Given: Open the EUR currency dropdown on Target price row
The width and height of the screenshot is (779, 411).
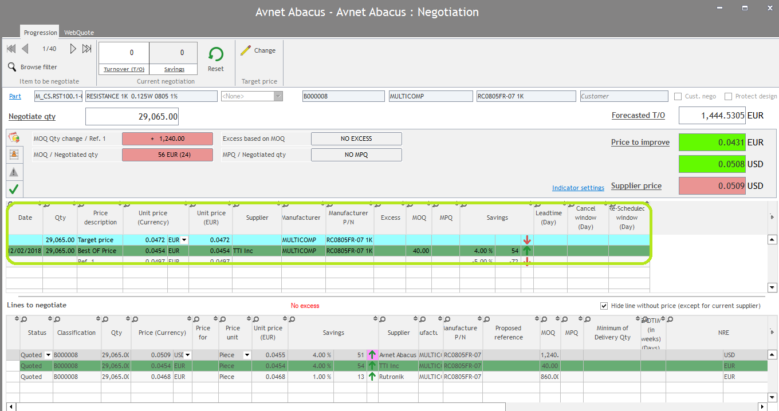Looking at the screenshot, I should click(x=183, y=240).
